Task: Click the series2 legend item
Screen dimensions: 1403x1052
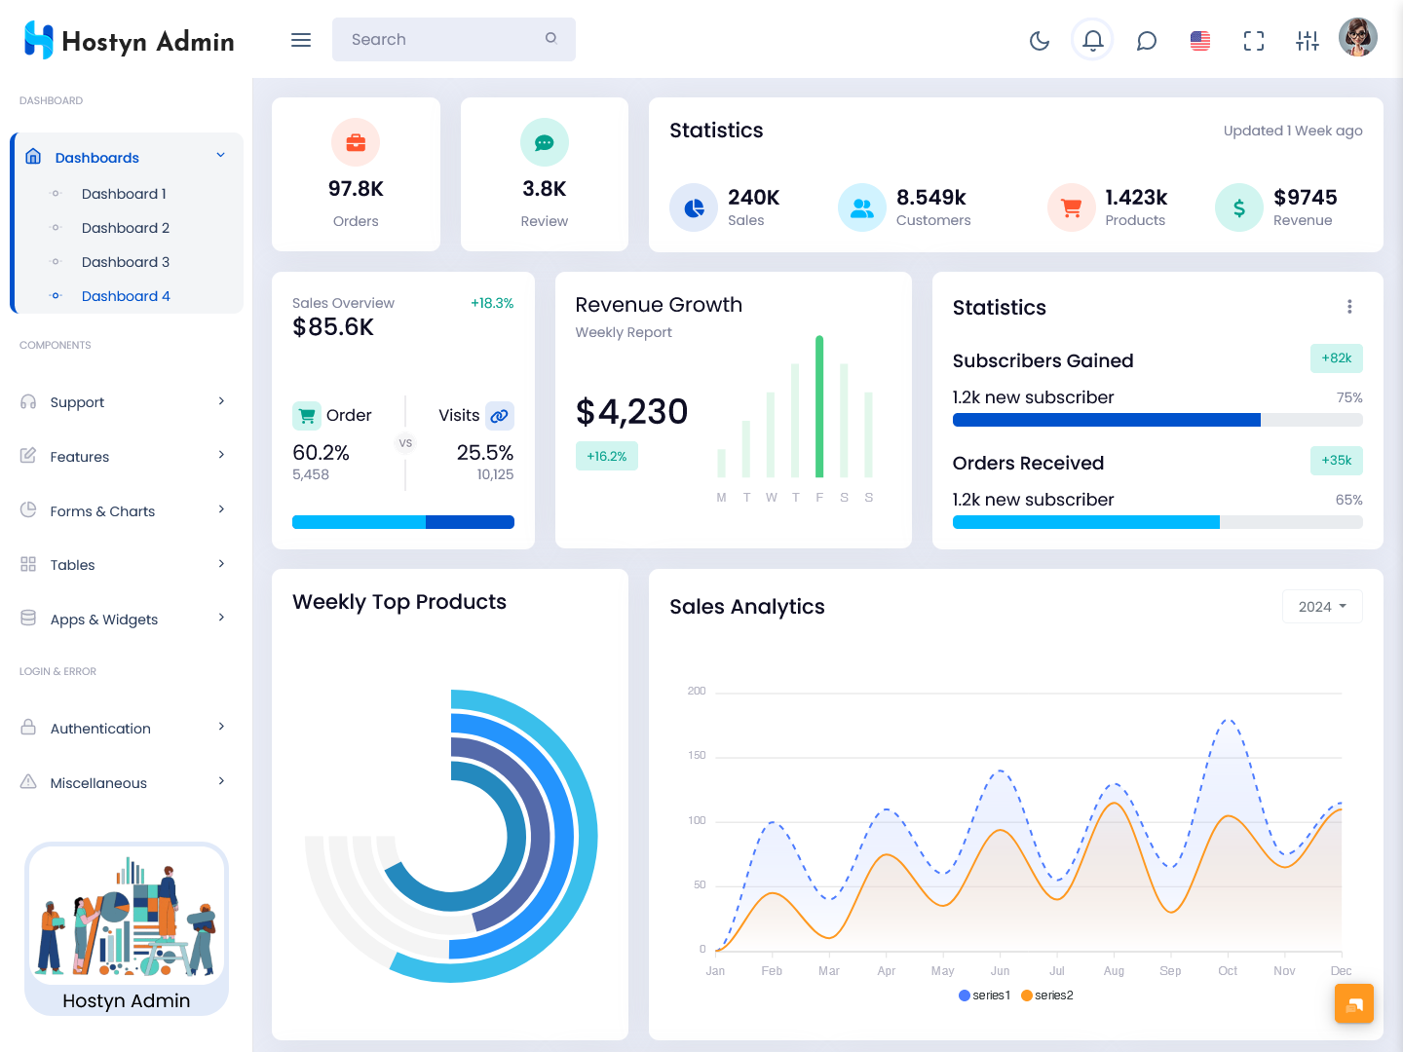Action: pyautogui.click(x=1047, y=996)
